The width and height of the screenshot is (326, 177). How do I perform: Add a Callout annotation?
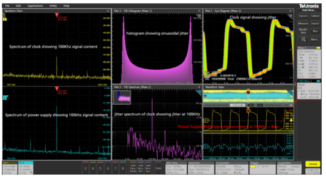316,16
